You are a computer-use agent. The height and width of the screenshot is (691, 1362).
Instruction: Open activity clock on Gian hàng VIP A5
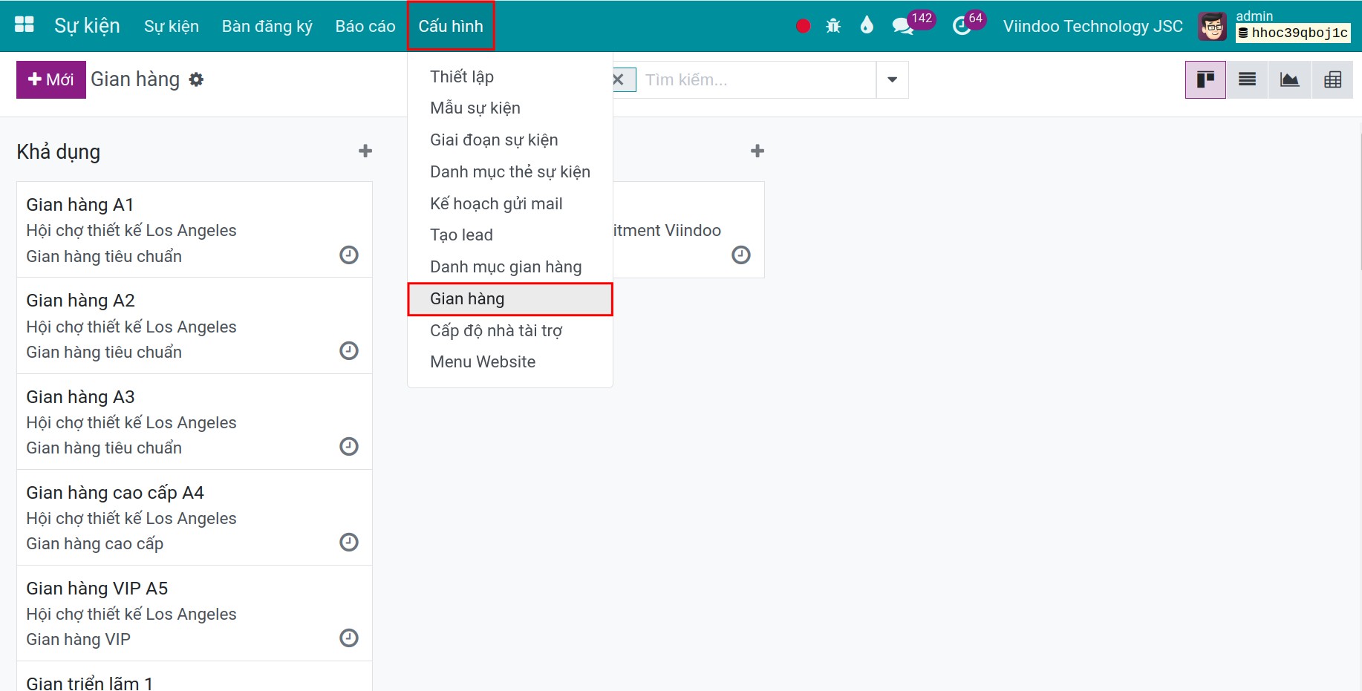[x=349, y=638]
